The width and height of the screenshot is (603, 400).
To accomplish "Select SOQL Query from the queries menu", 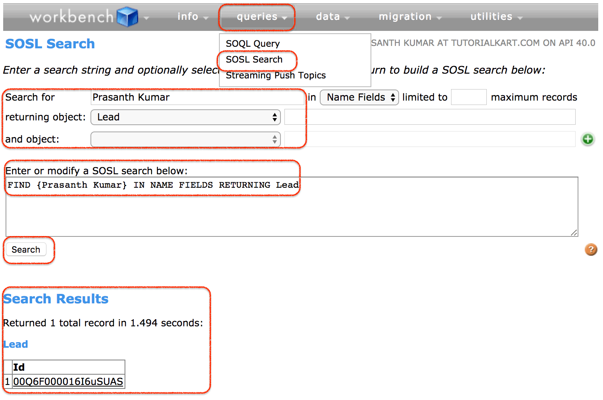I will (x=252, y=44).
